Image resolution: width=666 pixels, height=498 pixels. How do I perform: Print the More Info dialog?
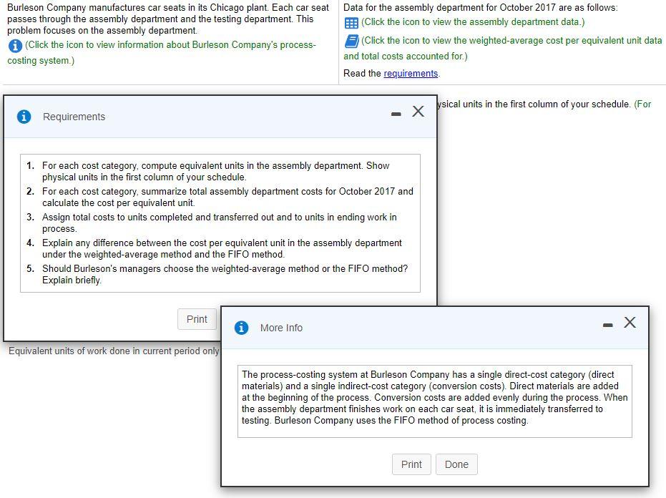click(411, 464)
